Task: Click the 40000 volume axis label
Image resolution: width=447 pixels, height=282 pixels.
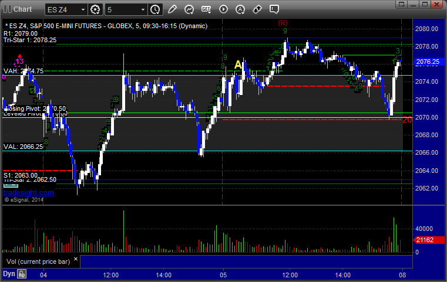Action: (424, 229)
